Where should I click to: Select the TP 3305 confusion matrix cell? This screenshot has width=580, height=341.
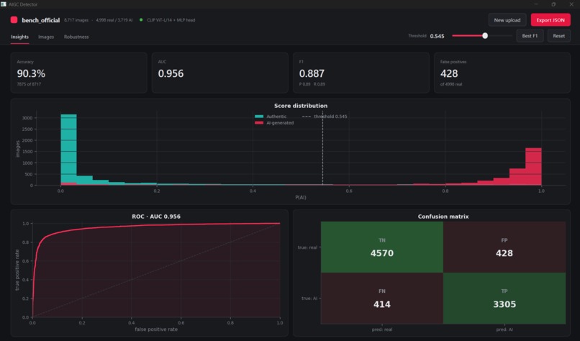[504, 298]
